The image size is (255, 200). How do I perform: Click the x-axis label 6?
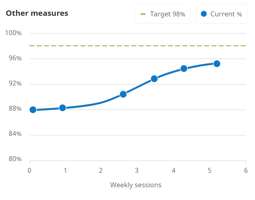[x=246, y=171]
